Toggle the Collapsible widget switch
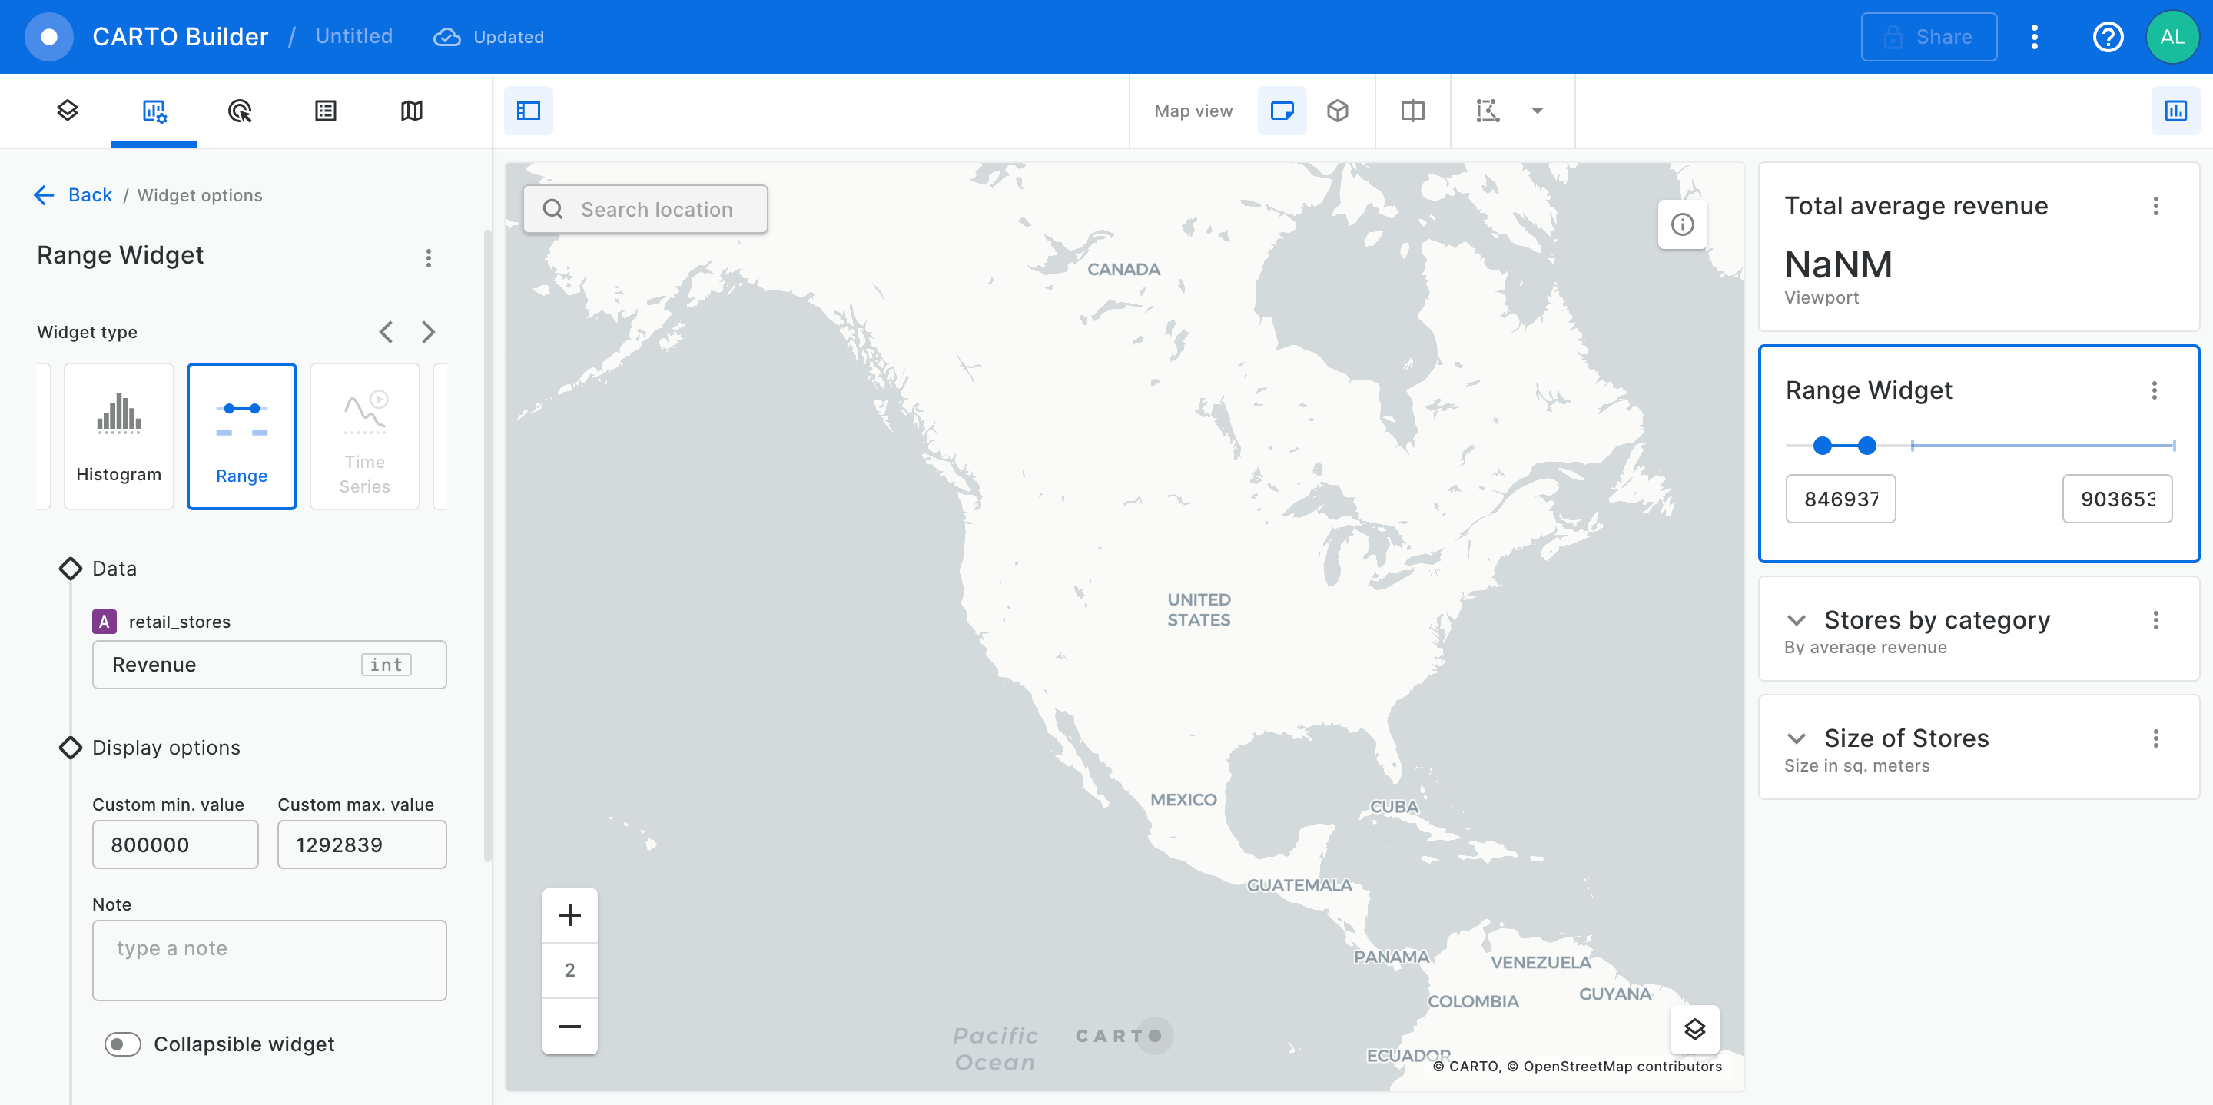Viewport: 2213px width, 1105px height. (122, 1044)
